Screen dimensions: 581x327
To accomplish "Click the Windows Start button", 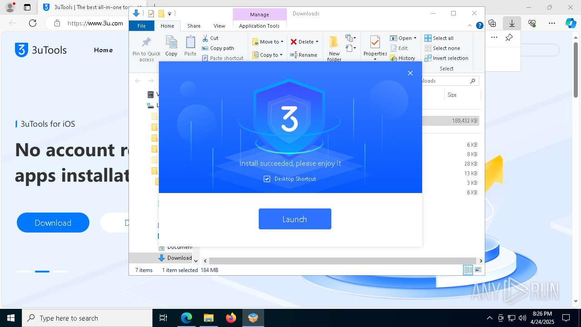I will point(10,318).
